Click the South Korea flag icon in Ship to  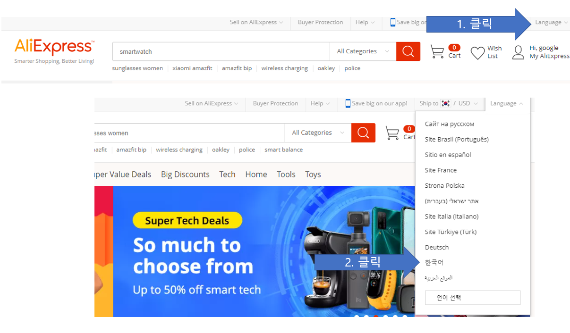[445, 103]
